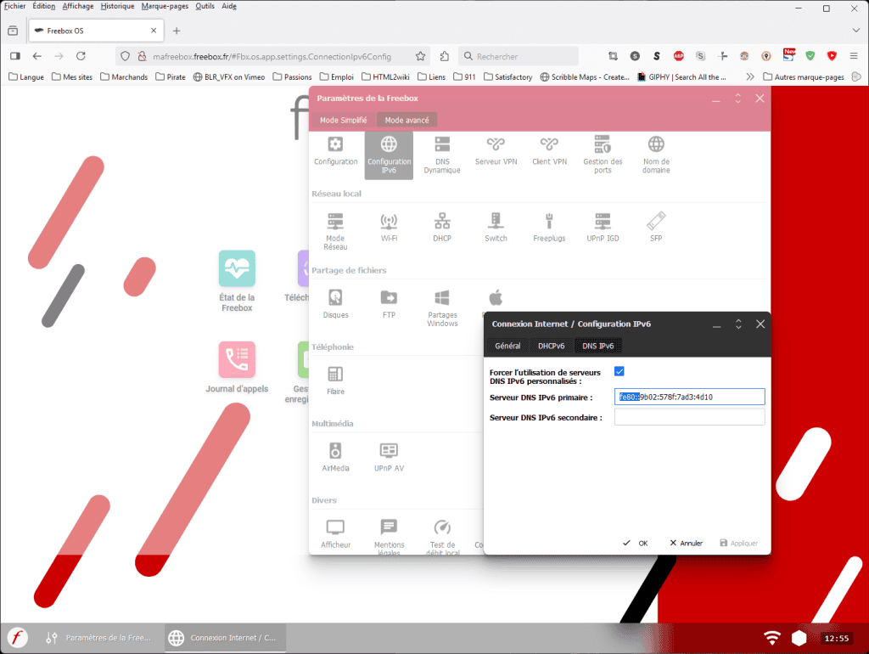
Task: Select the Configuration IPv6 icon
Action: point(389,155)
